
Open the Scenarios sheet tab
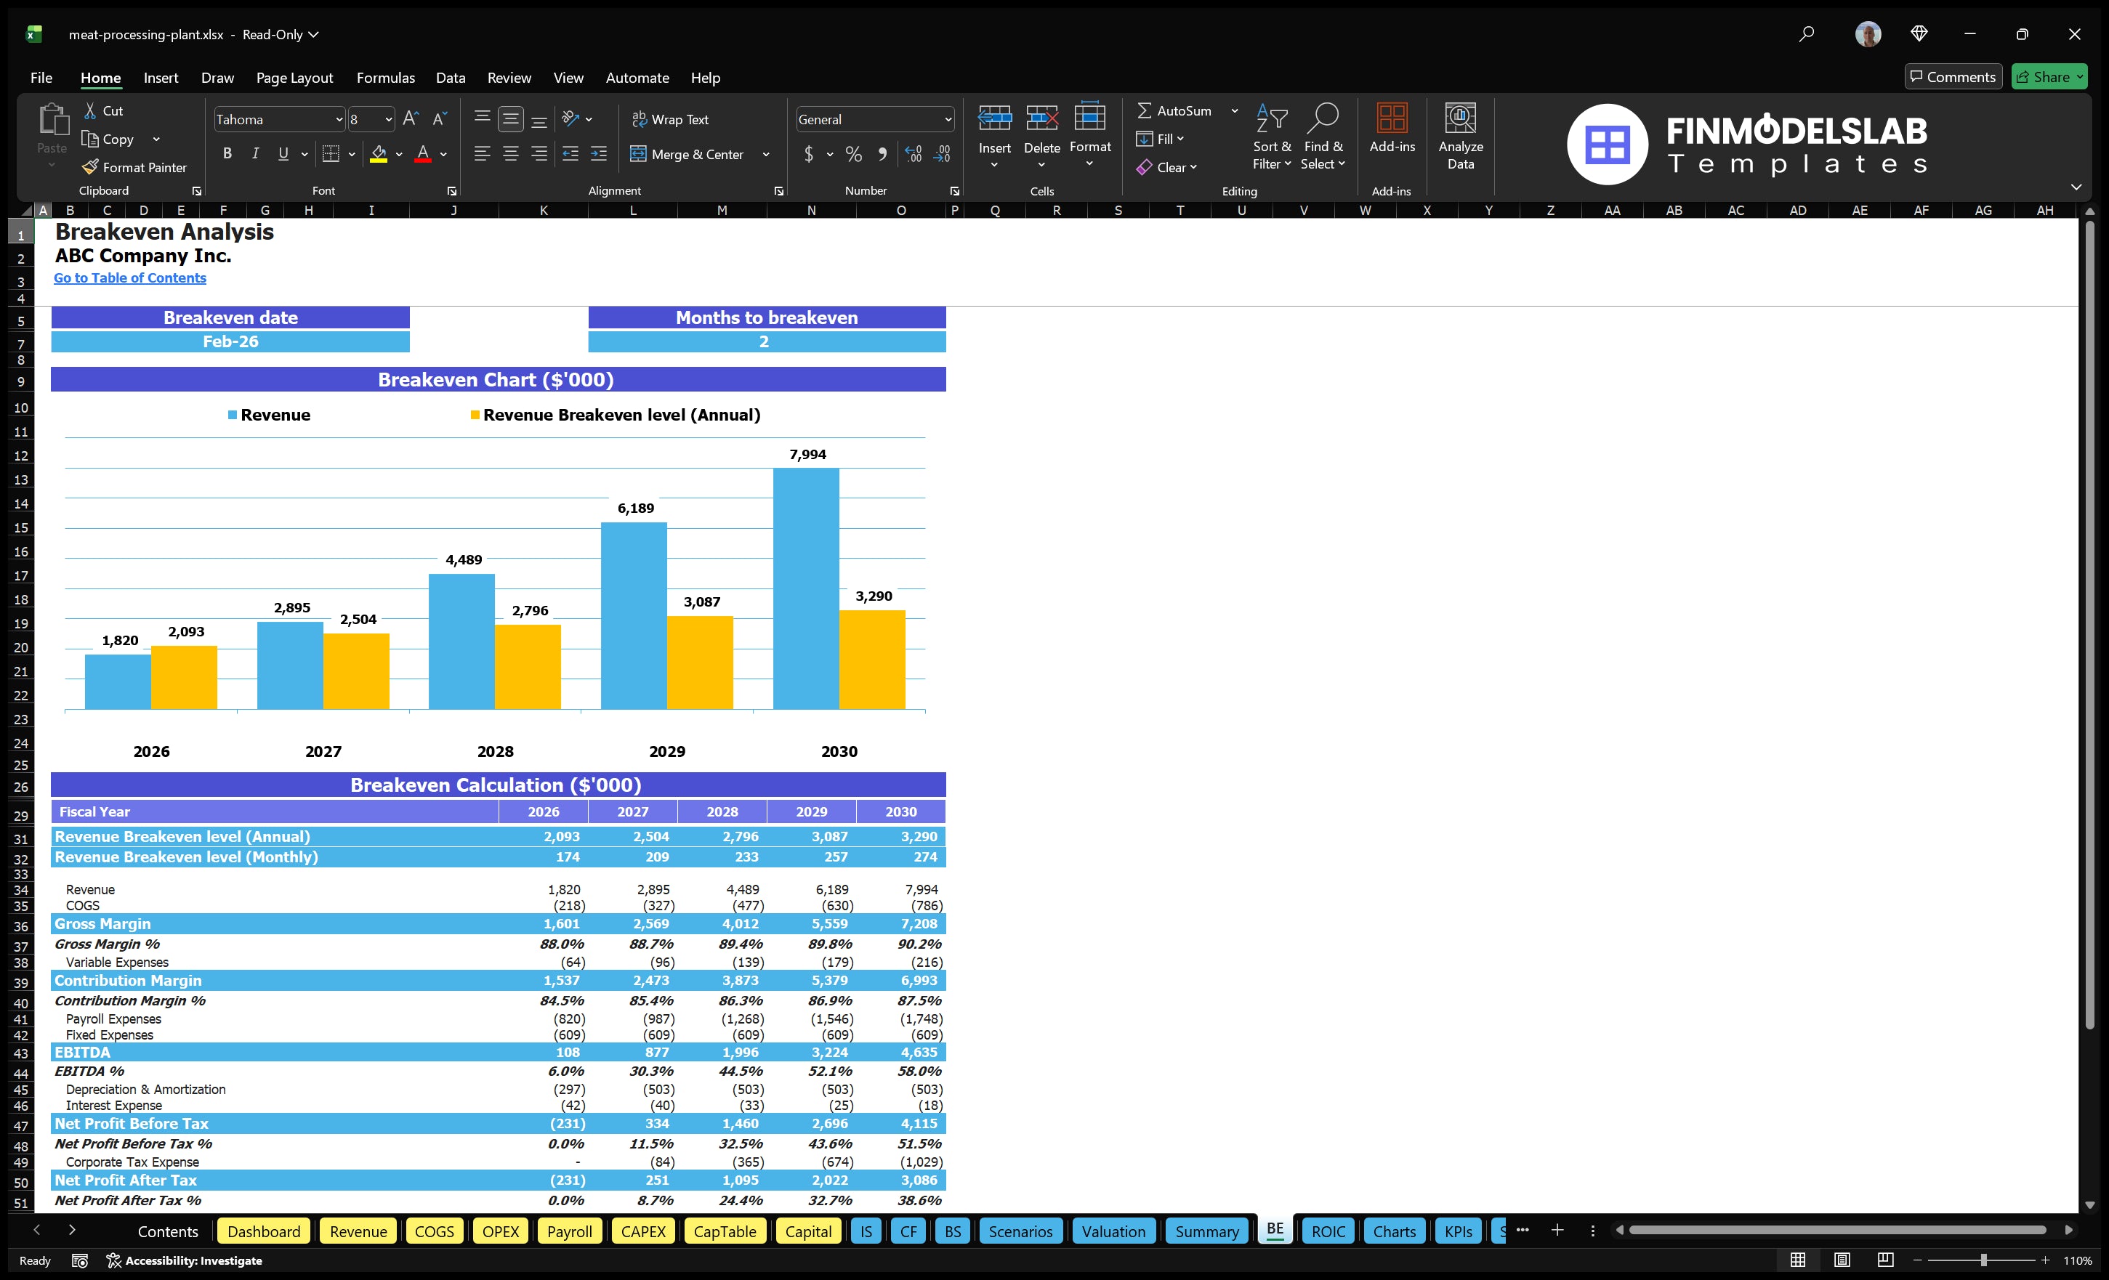point(1020,1231)
